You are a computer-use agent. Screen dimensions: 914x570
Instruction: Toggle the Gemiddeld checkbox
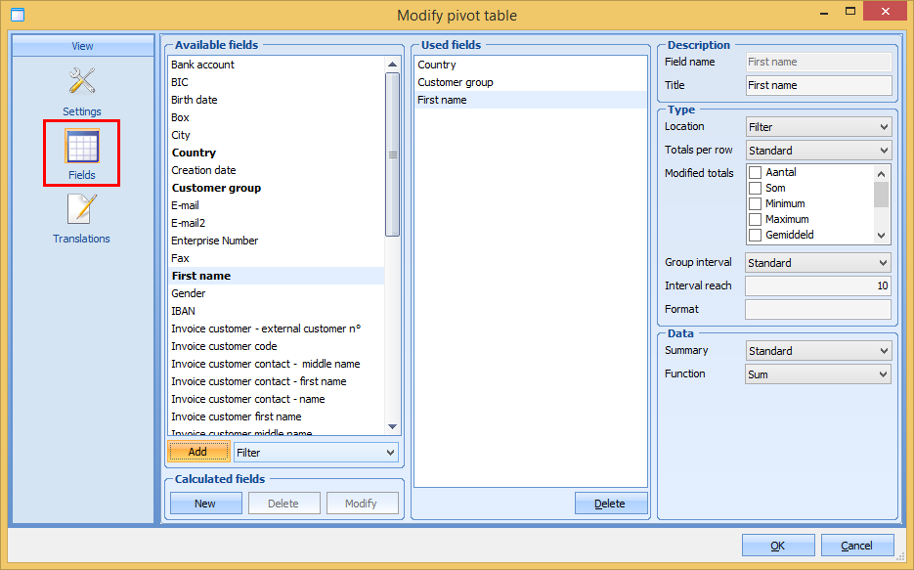pyautogui.click(x=755, y=236)
